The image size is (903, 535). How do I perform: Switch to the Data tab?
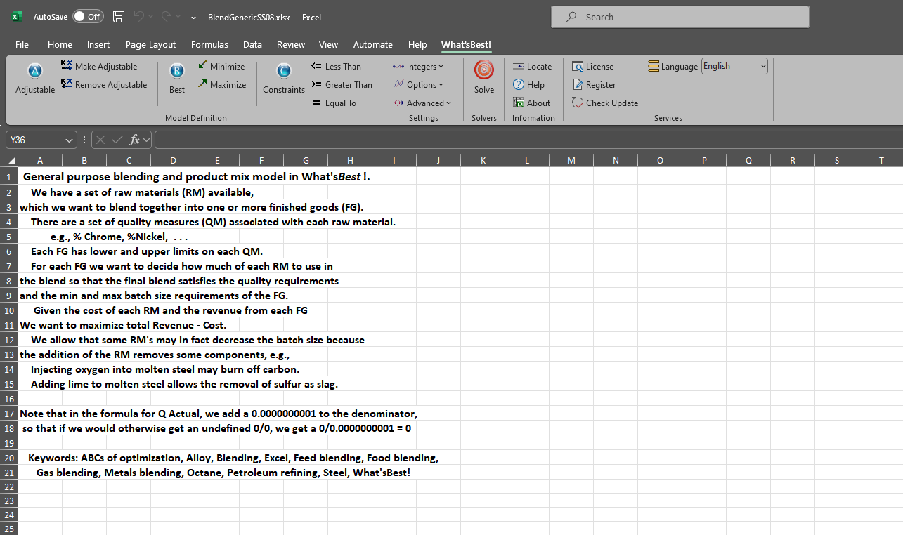tap(252, 44)
